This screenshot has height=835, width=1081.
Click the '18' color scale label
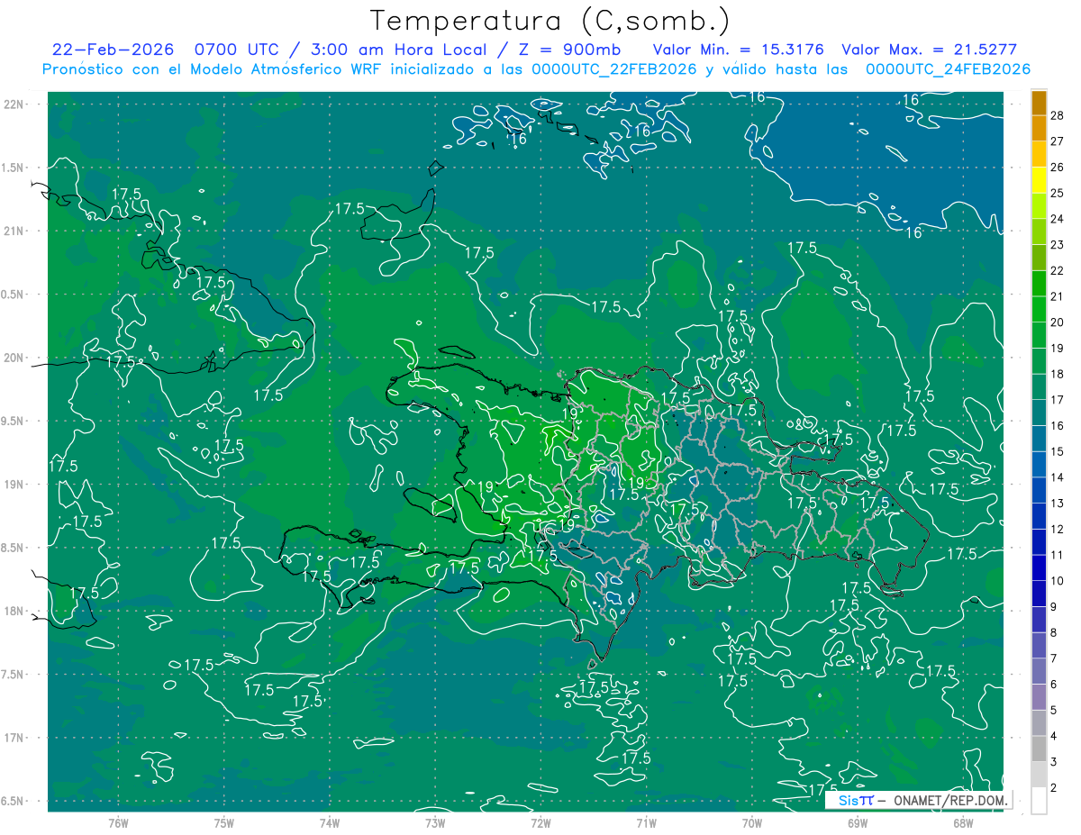(x=1057, y=374)
